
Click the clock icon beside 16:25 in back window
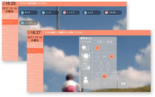click(3, 3)
